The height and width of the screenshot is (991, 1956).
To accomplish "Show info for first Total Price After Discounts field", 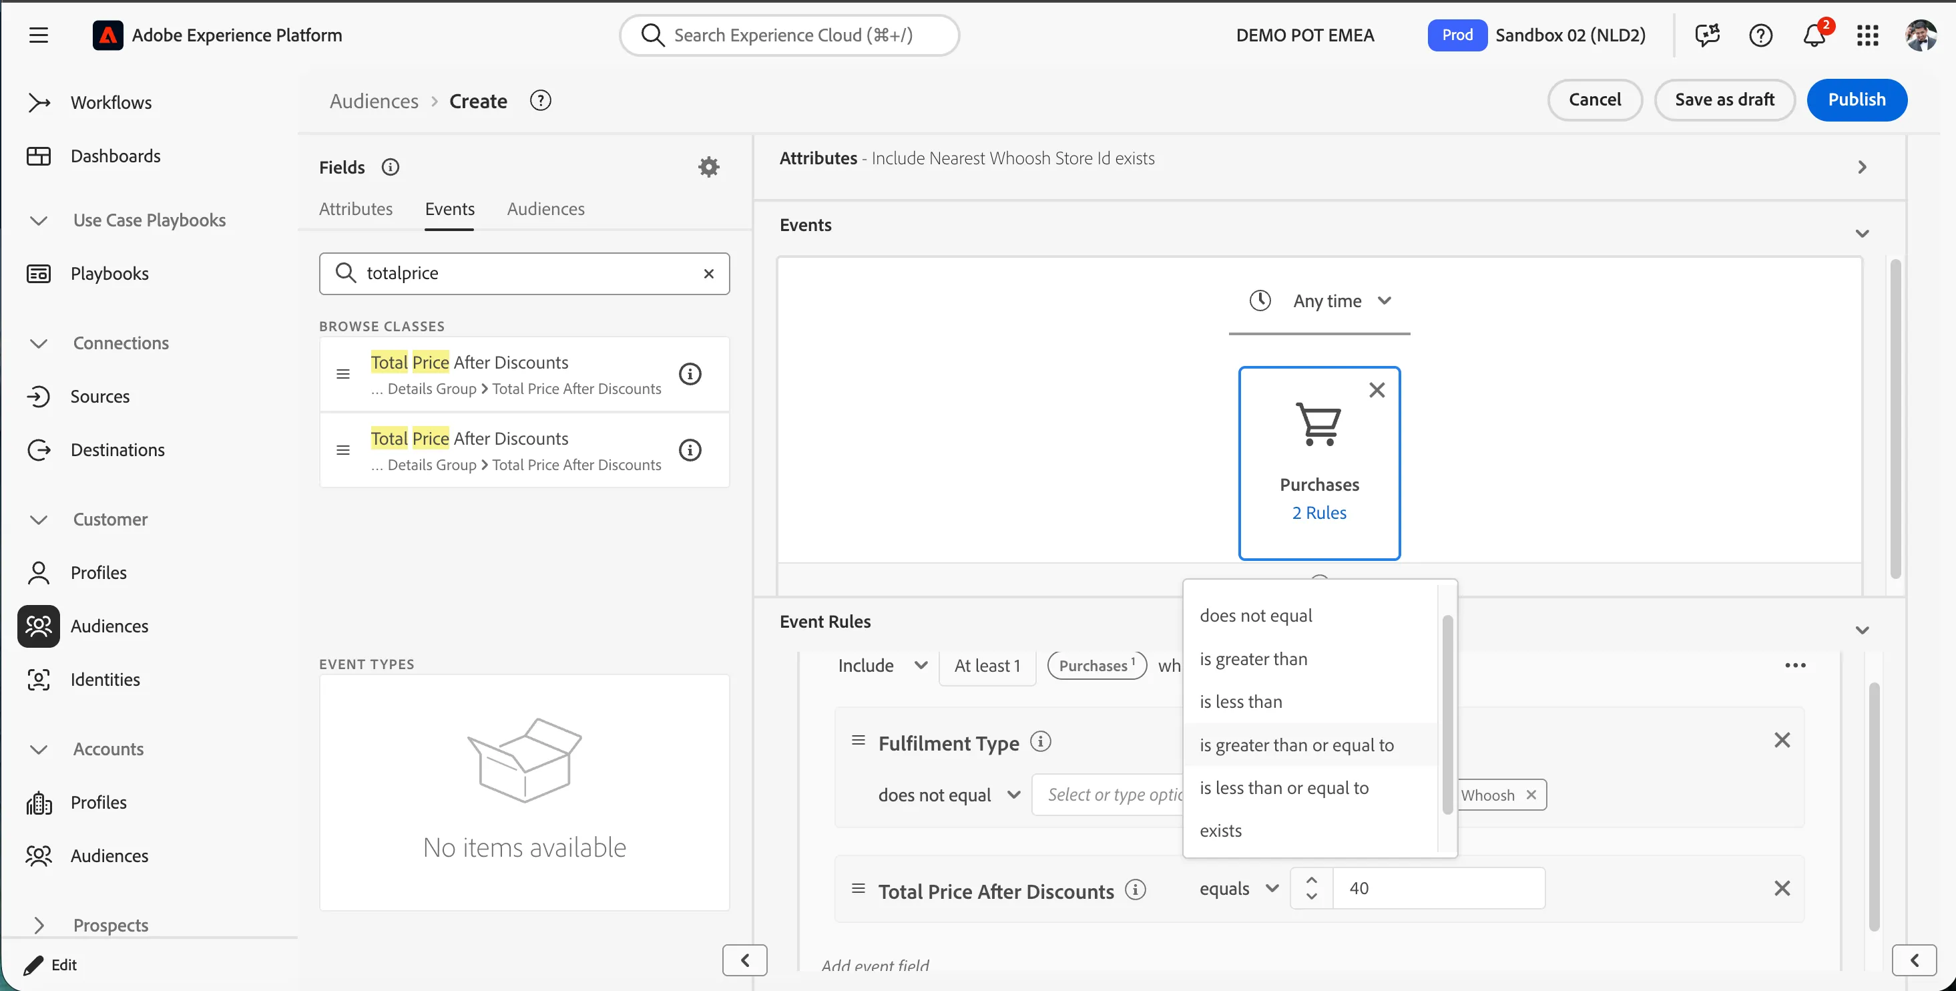I will point(690,373).
